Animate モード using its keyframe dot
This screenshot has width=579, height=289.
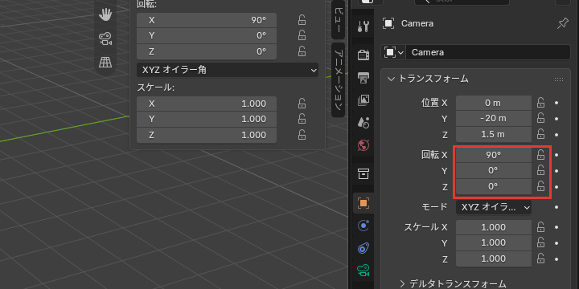(556, 208)
